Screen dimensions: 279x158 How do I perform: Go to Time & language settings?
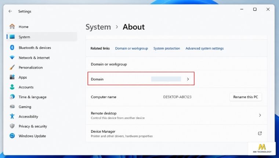42,97
